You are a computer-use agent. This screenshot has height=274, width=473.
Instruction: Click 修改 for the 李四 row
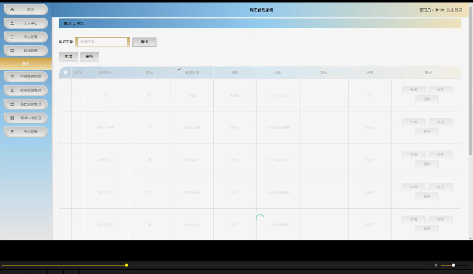440,90
